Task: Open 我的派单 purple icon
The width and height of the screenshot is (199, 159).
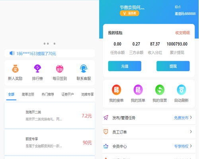Action: (x=138, y=90)
